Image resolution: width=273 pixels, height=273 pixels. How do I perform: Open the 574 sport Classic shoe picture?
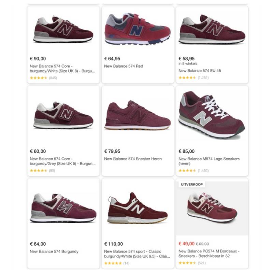coord(138,208)
